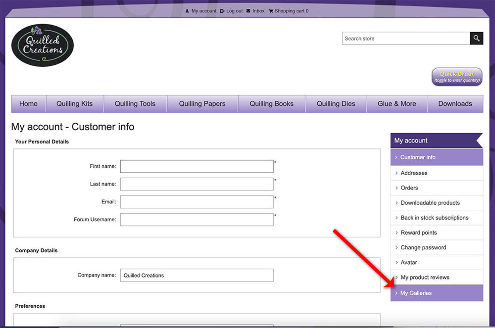Open the Downloads menu

tap(455, 104)
